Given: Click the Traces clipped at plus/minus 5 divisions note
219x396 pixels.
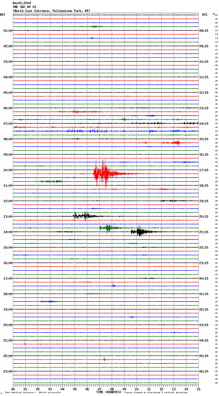Looking at the screenshot, I should click(x=156, y=393).
